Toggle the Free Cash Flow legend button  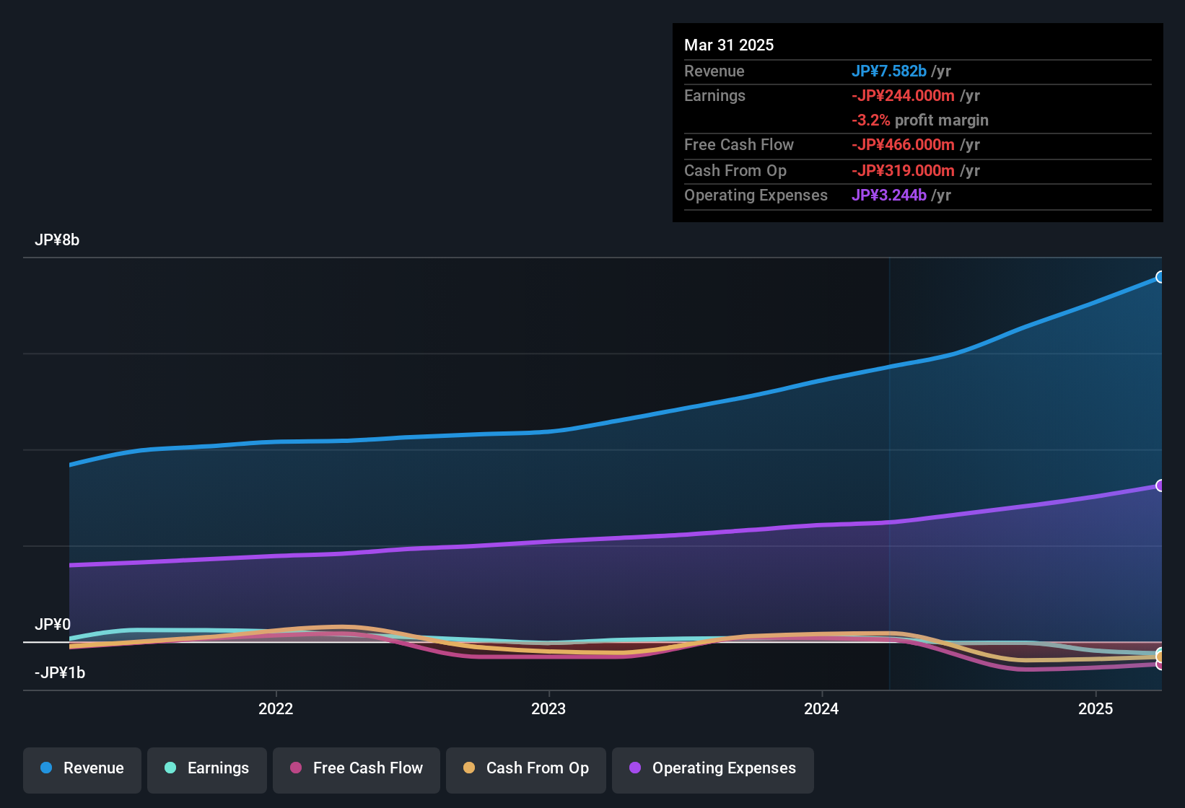coord(357,770)
